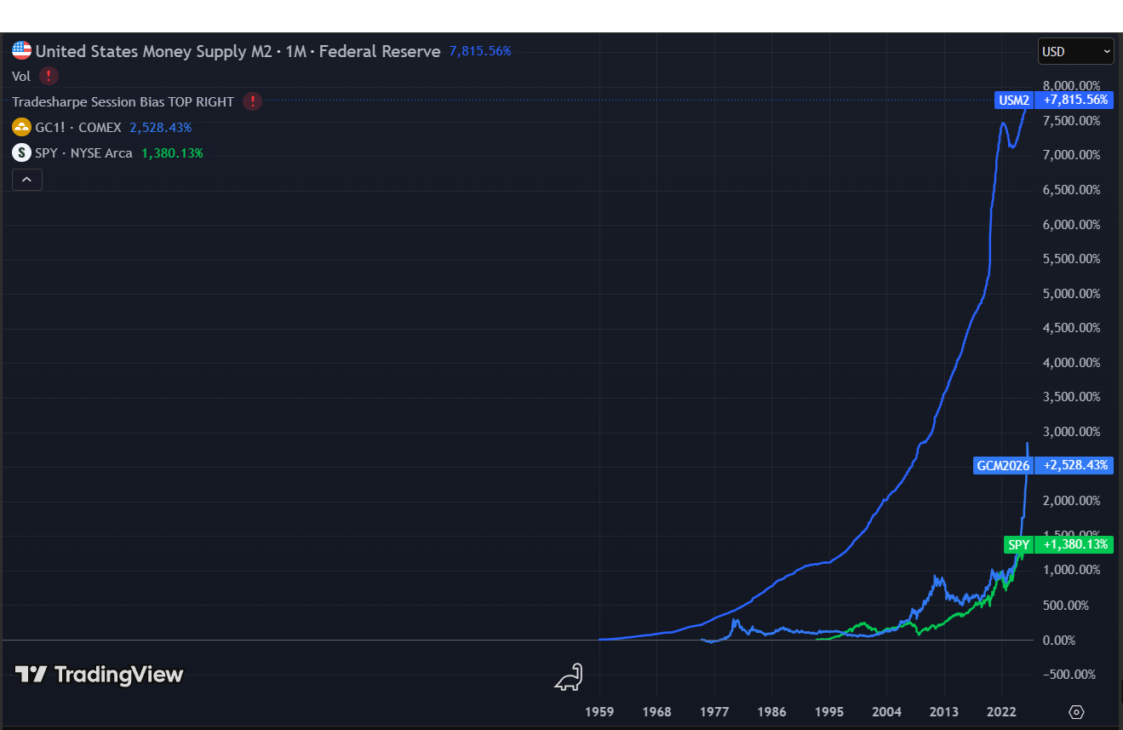The height and width of the screenshot is (730, 1123).
Task: Collapse the indicator legend with the chevron
Action: (x=27, y=179)
